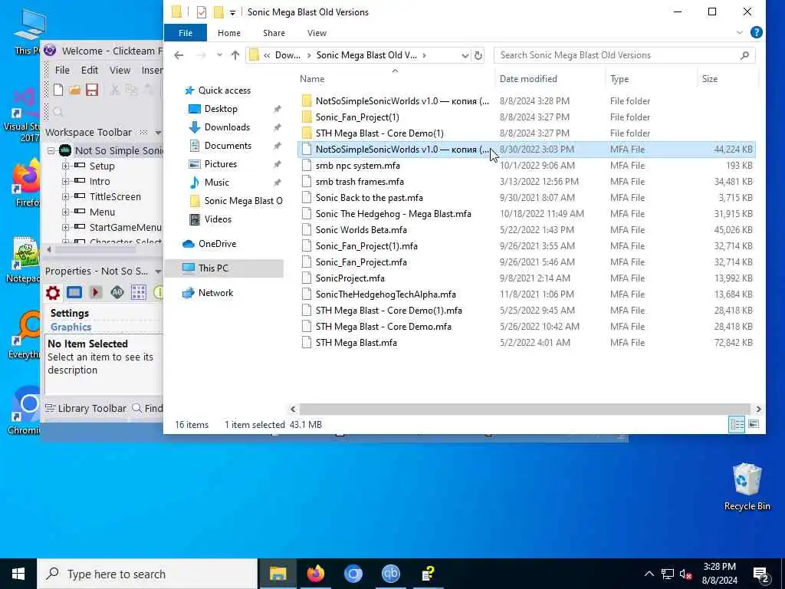785x589 pixels.
Task: Open Firefox from the taskbar
Action: (x=315, y=574)
